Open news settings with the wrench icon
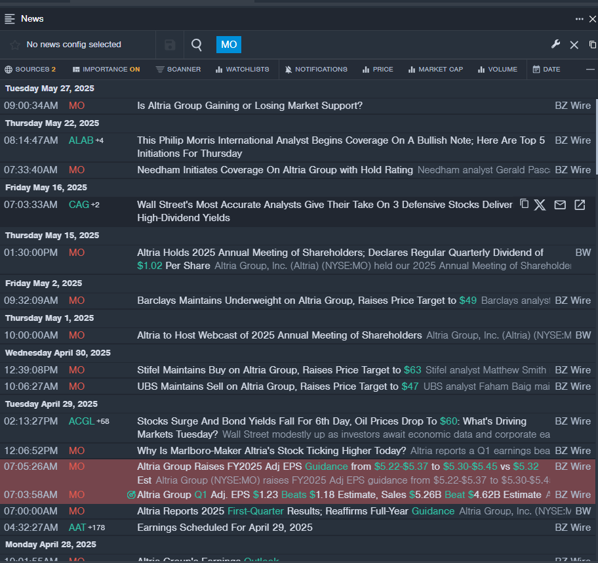 (555, 44)
